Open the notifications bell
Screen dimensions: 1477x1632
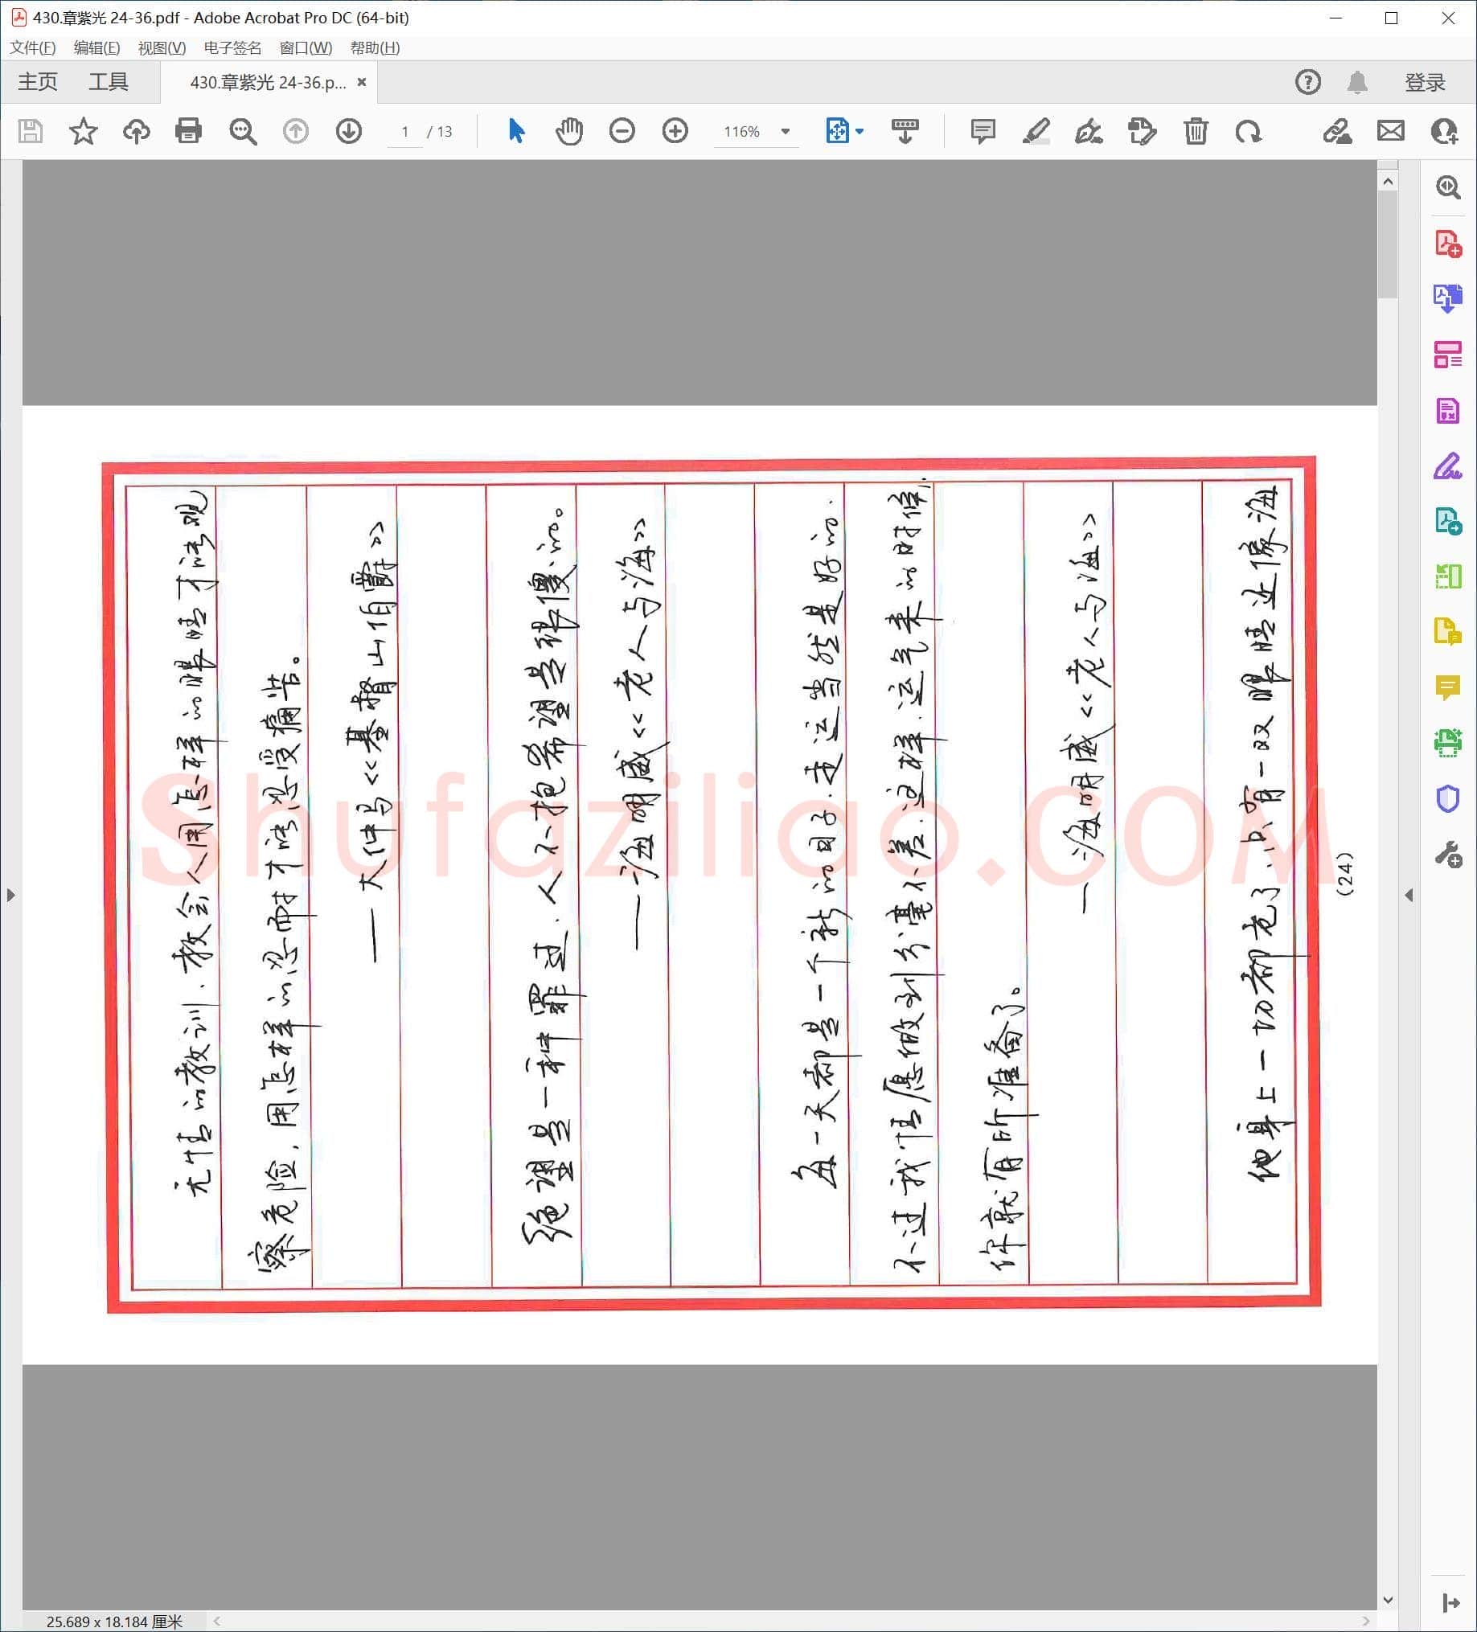click(x=1358, y=82)
